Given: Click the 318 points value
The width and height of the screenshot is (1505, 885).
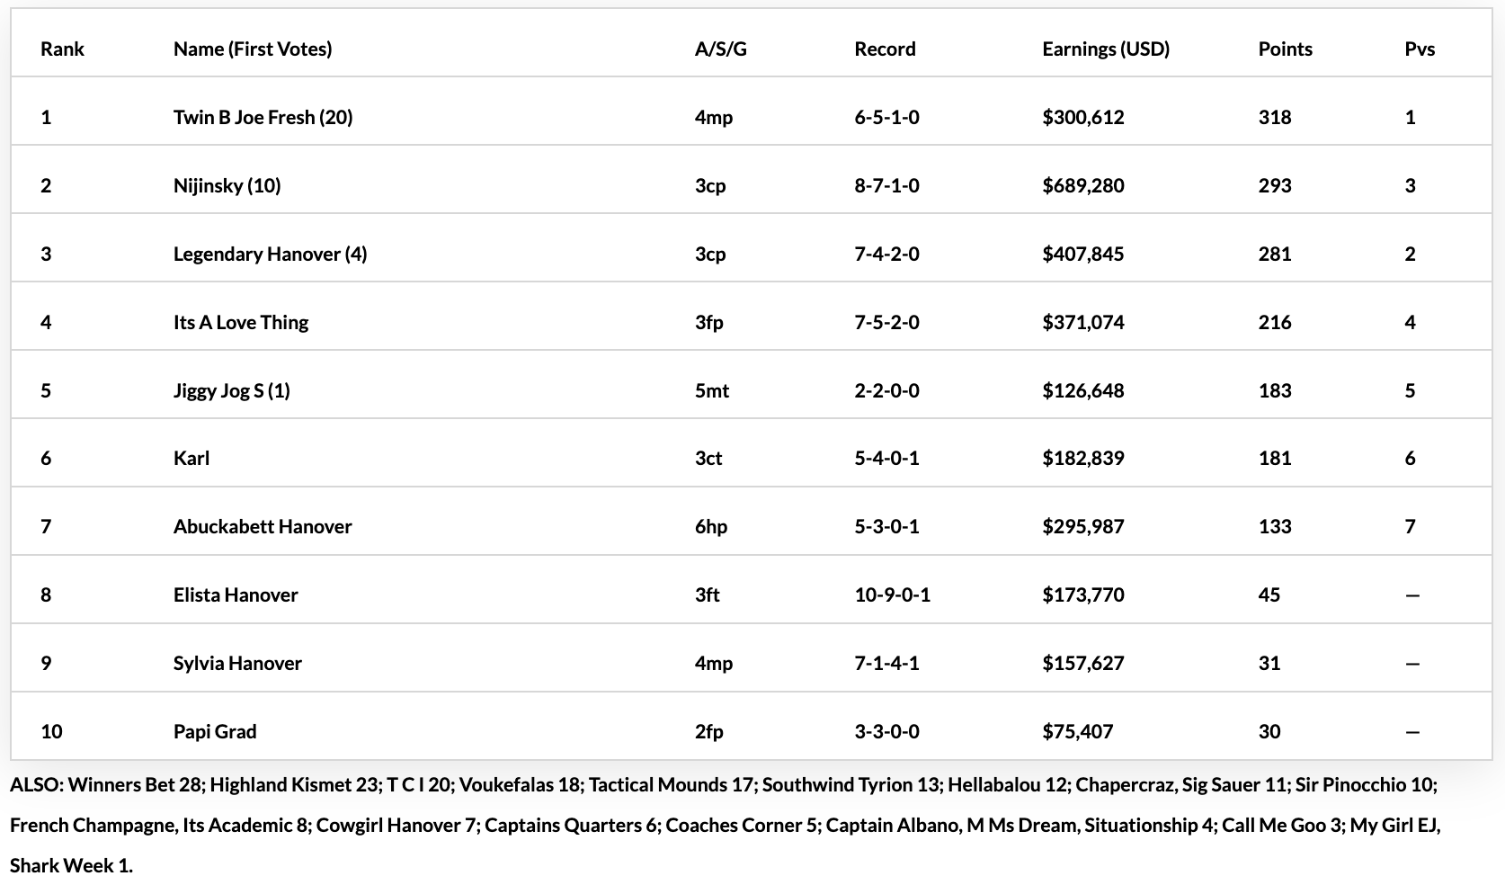Looking at the screenshot, I should pos(1275,117).
